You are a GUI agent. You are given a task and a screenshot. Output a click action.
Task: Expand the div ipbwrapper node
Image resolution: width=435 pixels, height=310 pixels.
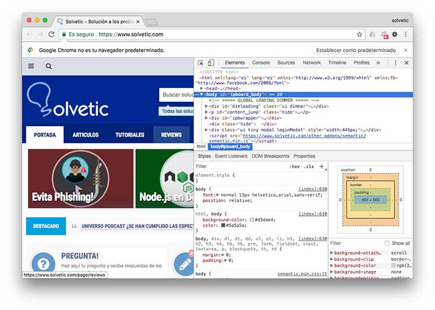pyautogui.click(x=206, y=118)
